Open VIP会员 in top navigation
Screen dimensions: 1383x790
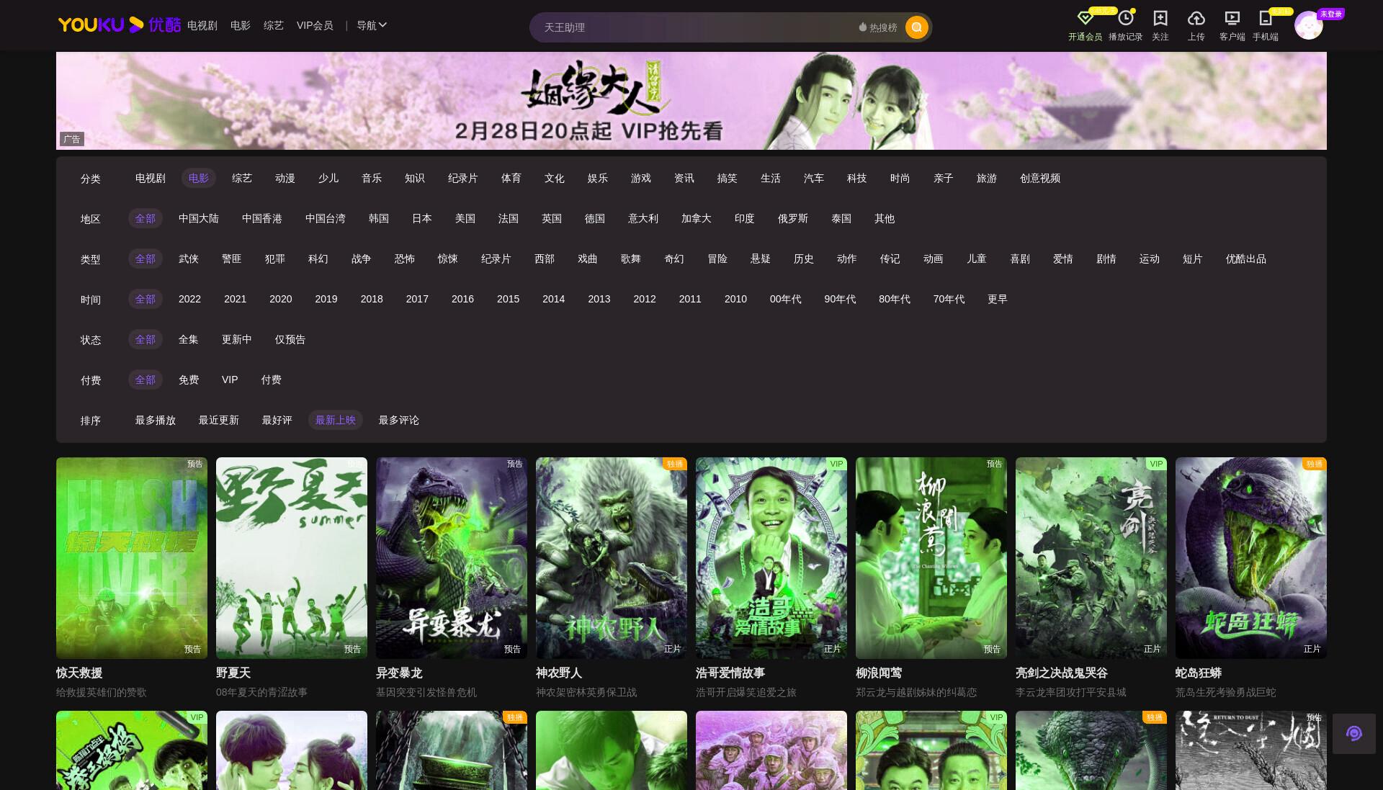click(315, 25)
